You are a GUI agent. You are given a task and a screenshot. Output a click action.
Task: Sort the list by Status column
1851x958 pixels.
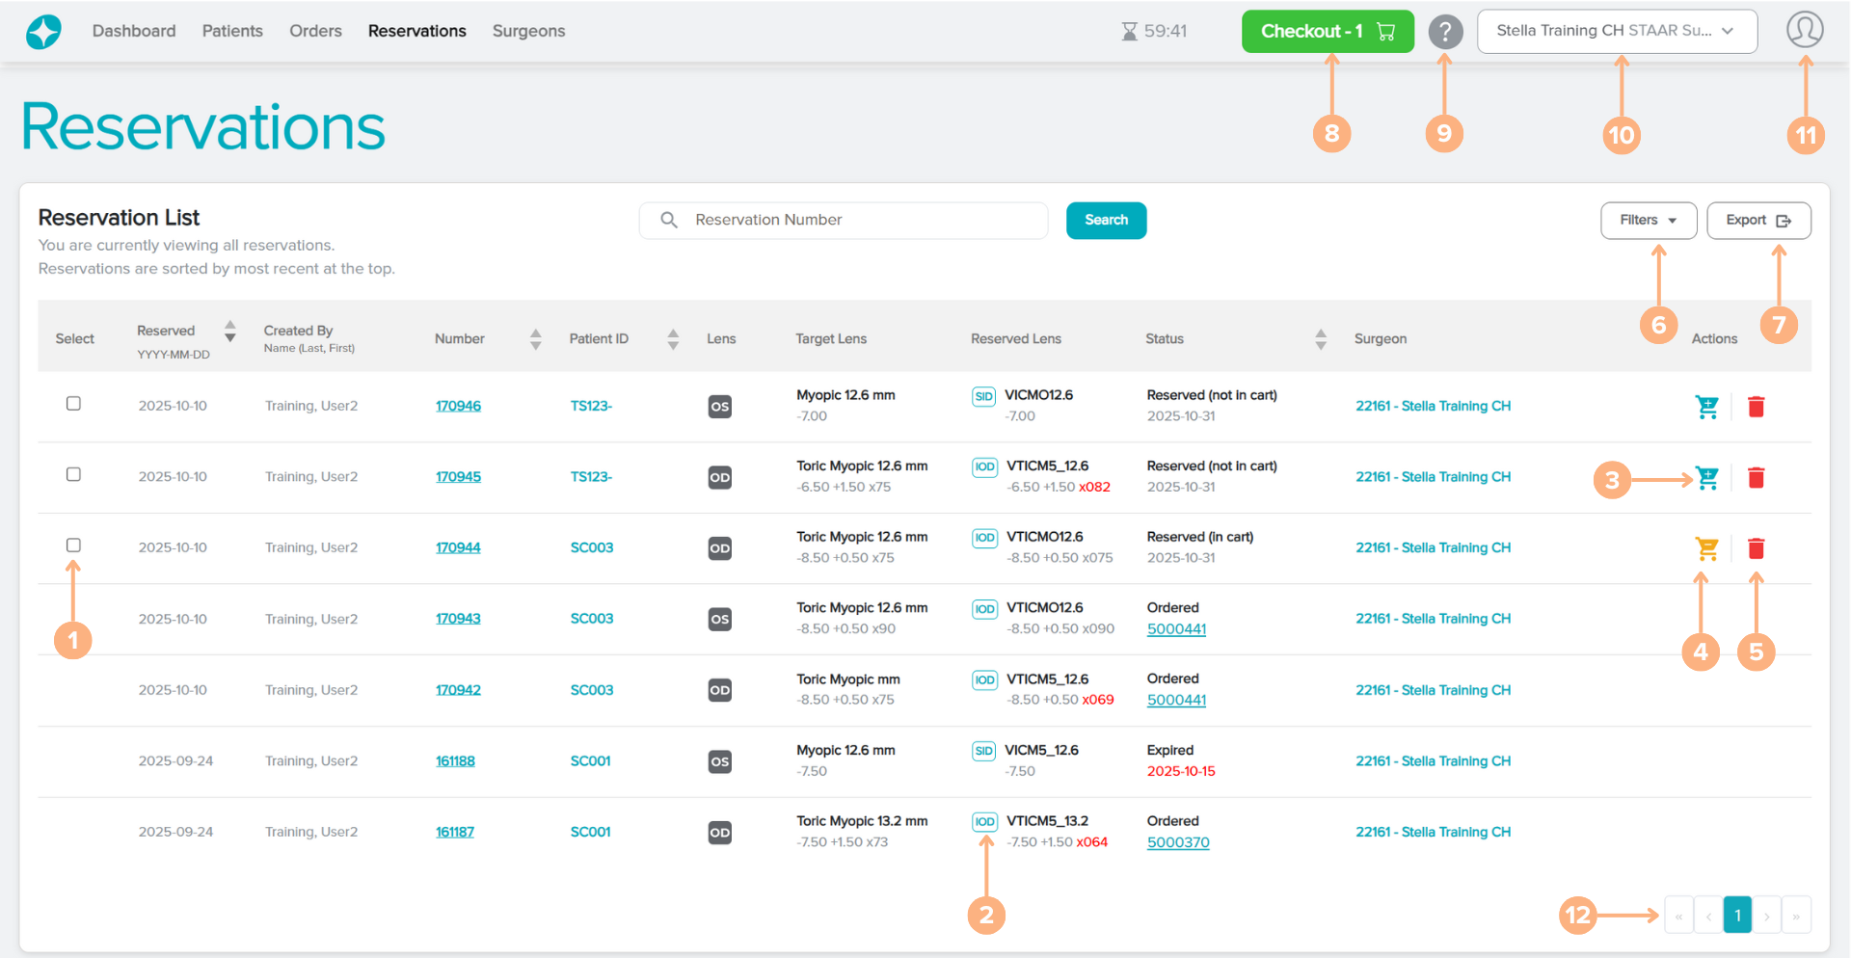[1320, 339]
